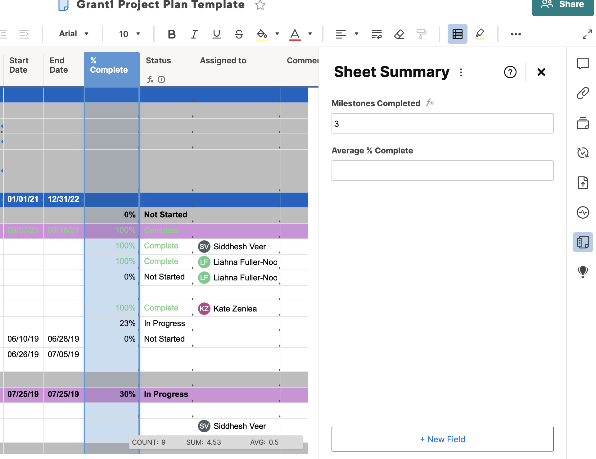
Task: Click the Wrap Text icon
Action: pyautogui.click(x=377, y=34)
